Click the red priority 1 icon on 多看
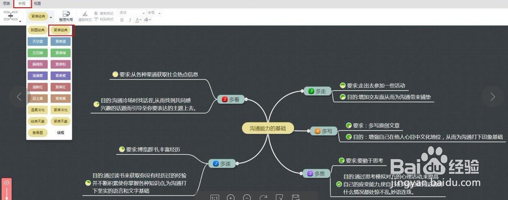 (225, 100)
